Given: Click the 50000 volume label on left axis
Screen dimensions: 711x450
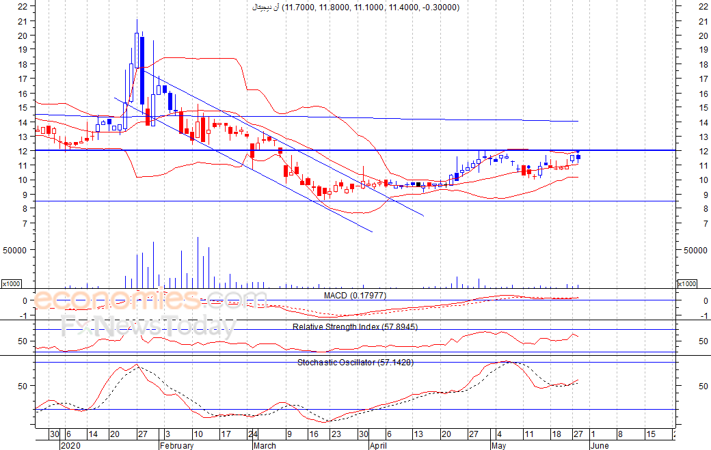Looking at the screenshot, I should point(15,251).
